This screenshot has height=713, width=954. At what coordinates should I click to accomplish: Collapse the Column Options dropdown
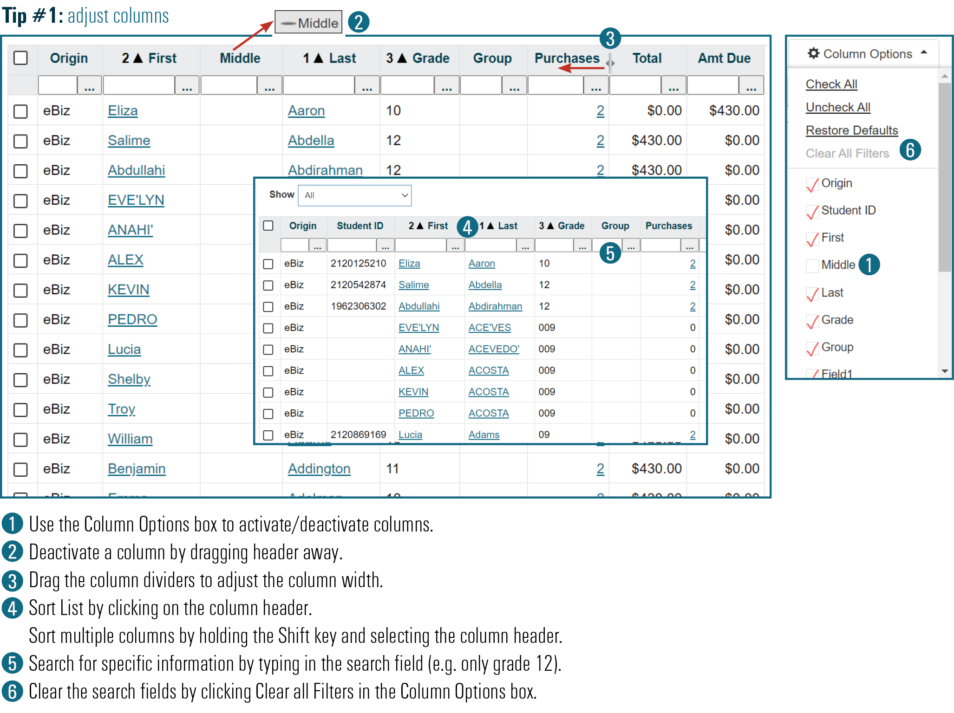tap(924, 52)
